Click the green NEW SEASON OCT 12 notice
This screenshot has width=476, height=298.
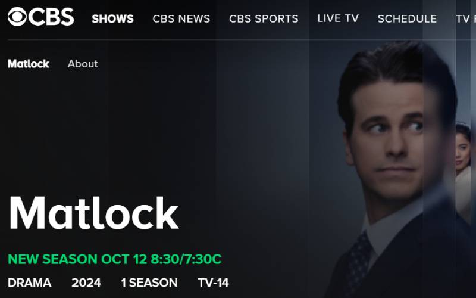[x=114, y=259]
